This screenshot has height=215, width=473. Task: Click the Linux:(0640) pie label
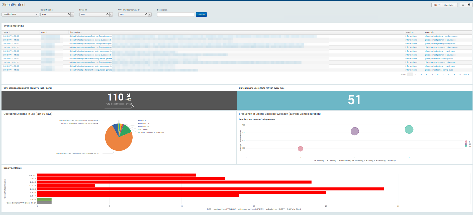(143, 129)
